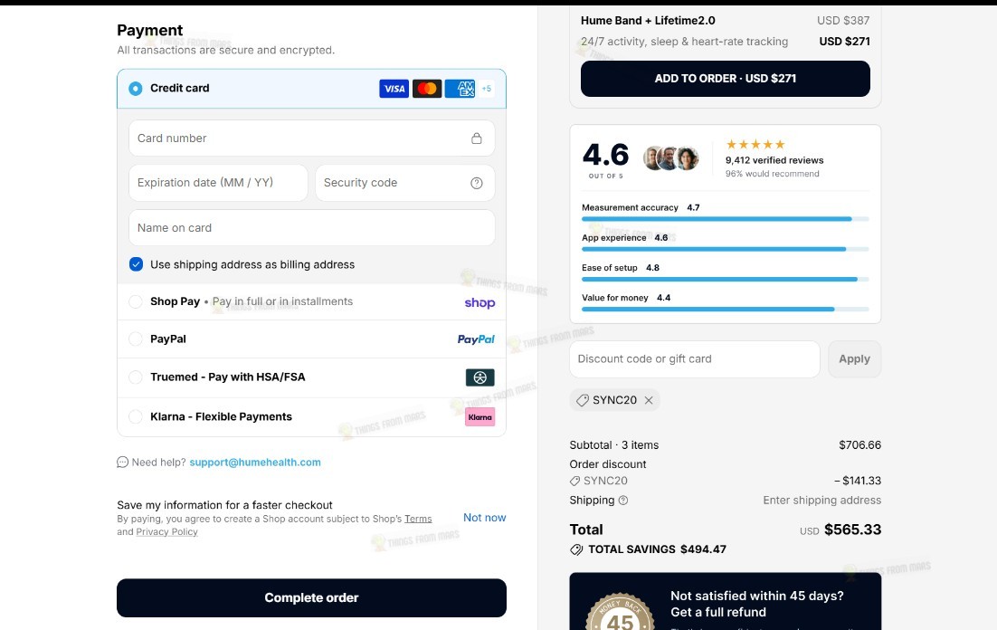The image size is (997, 630).
Task: Show the +5 more card types badge
Action: pos(487,89)
